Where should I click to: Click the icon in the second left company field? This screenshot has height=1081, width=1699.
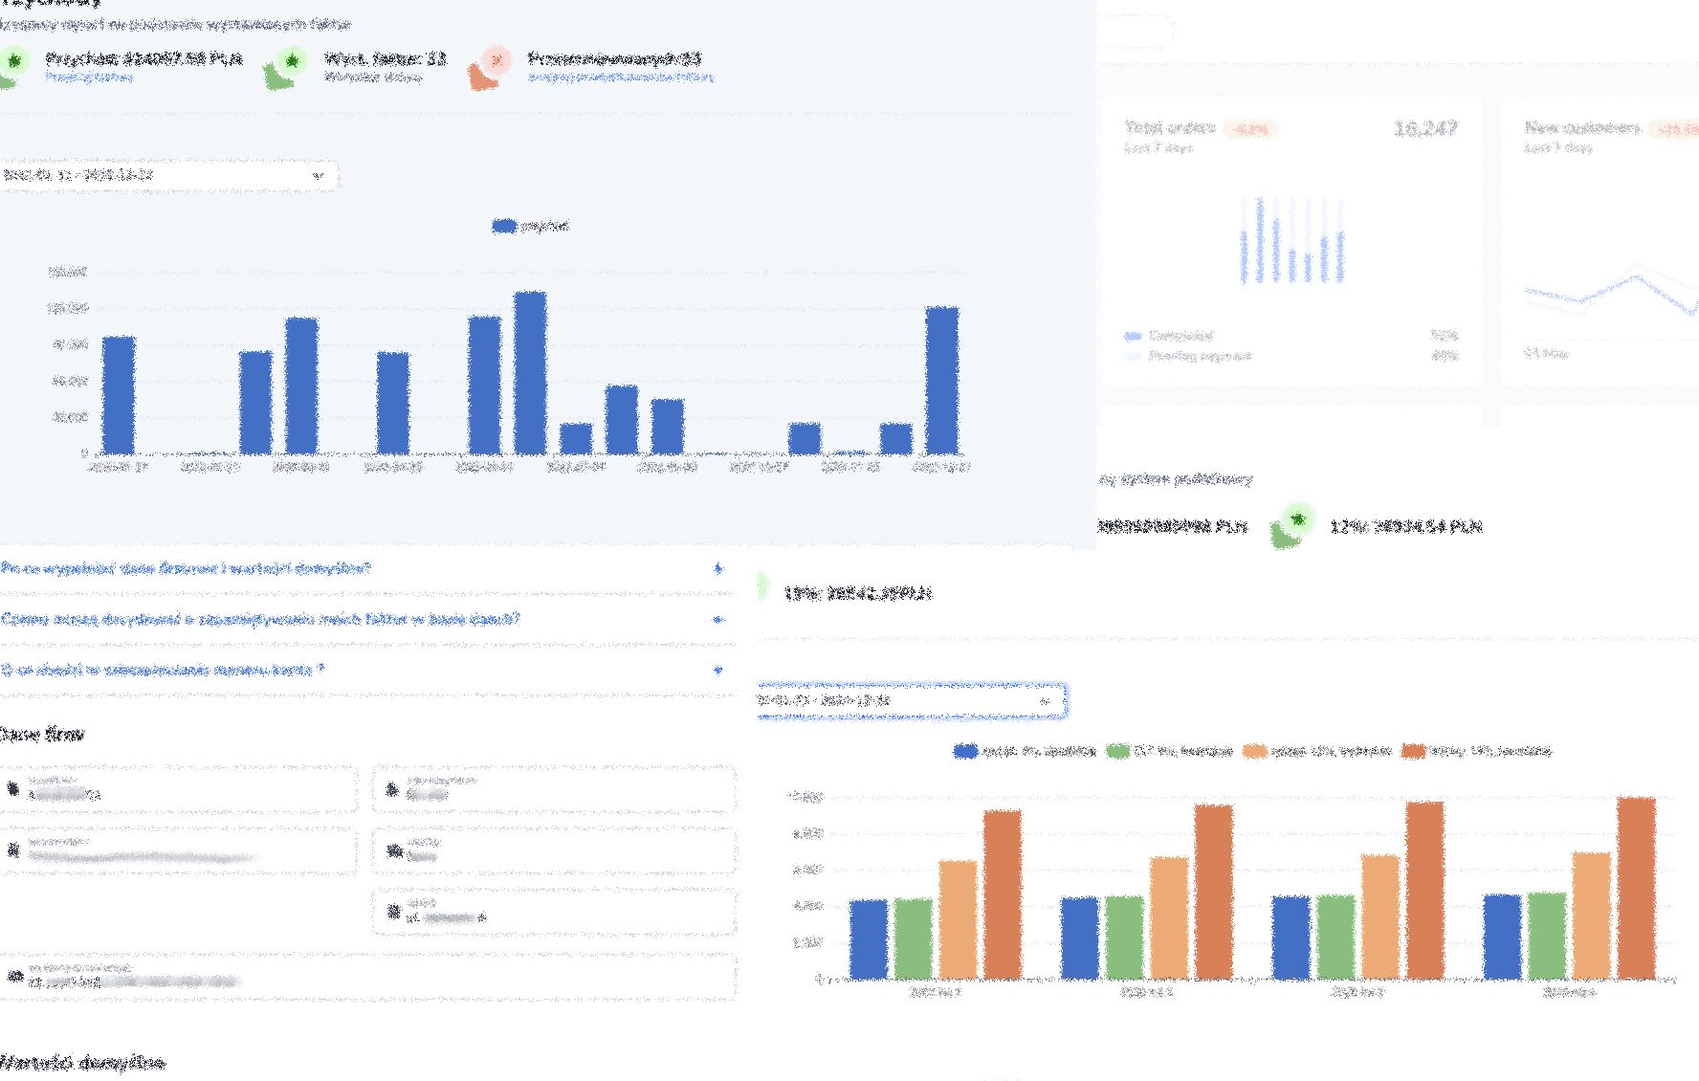[13, 849]
